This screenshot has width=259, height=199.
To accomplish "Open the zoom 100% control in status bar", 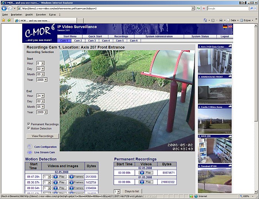I will tap(247, 196).
